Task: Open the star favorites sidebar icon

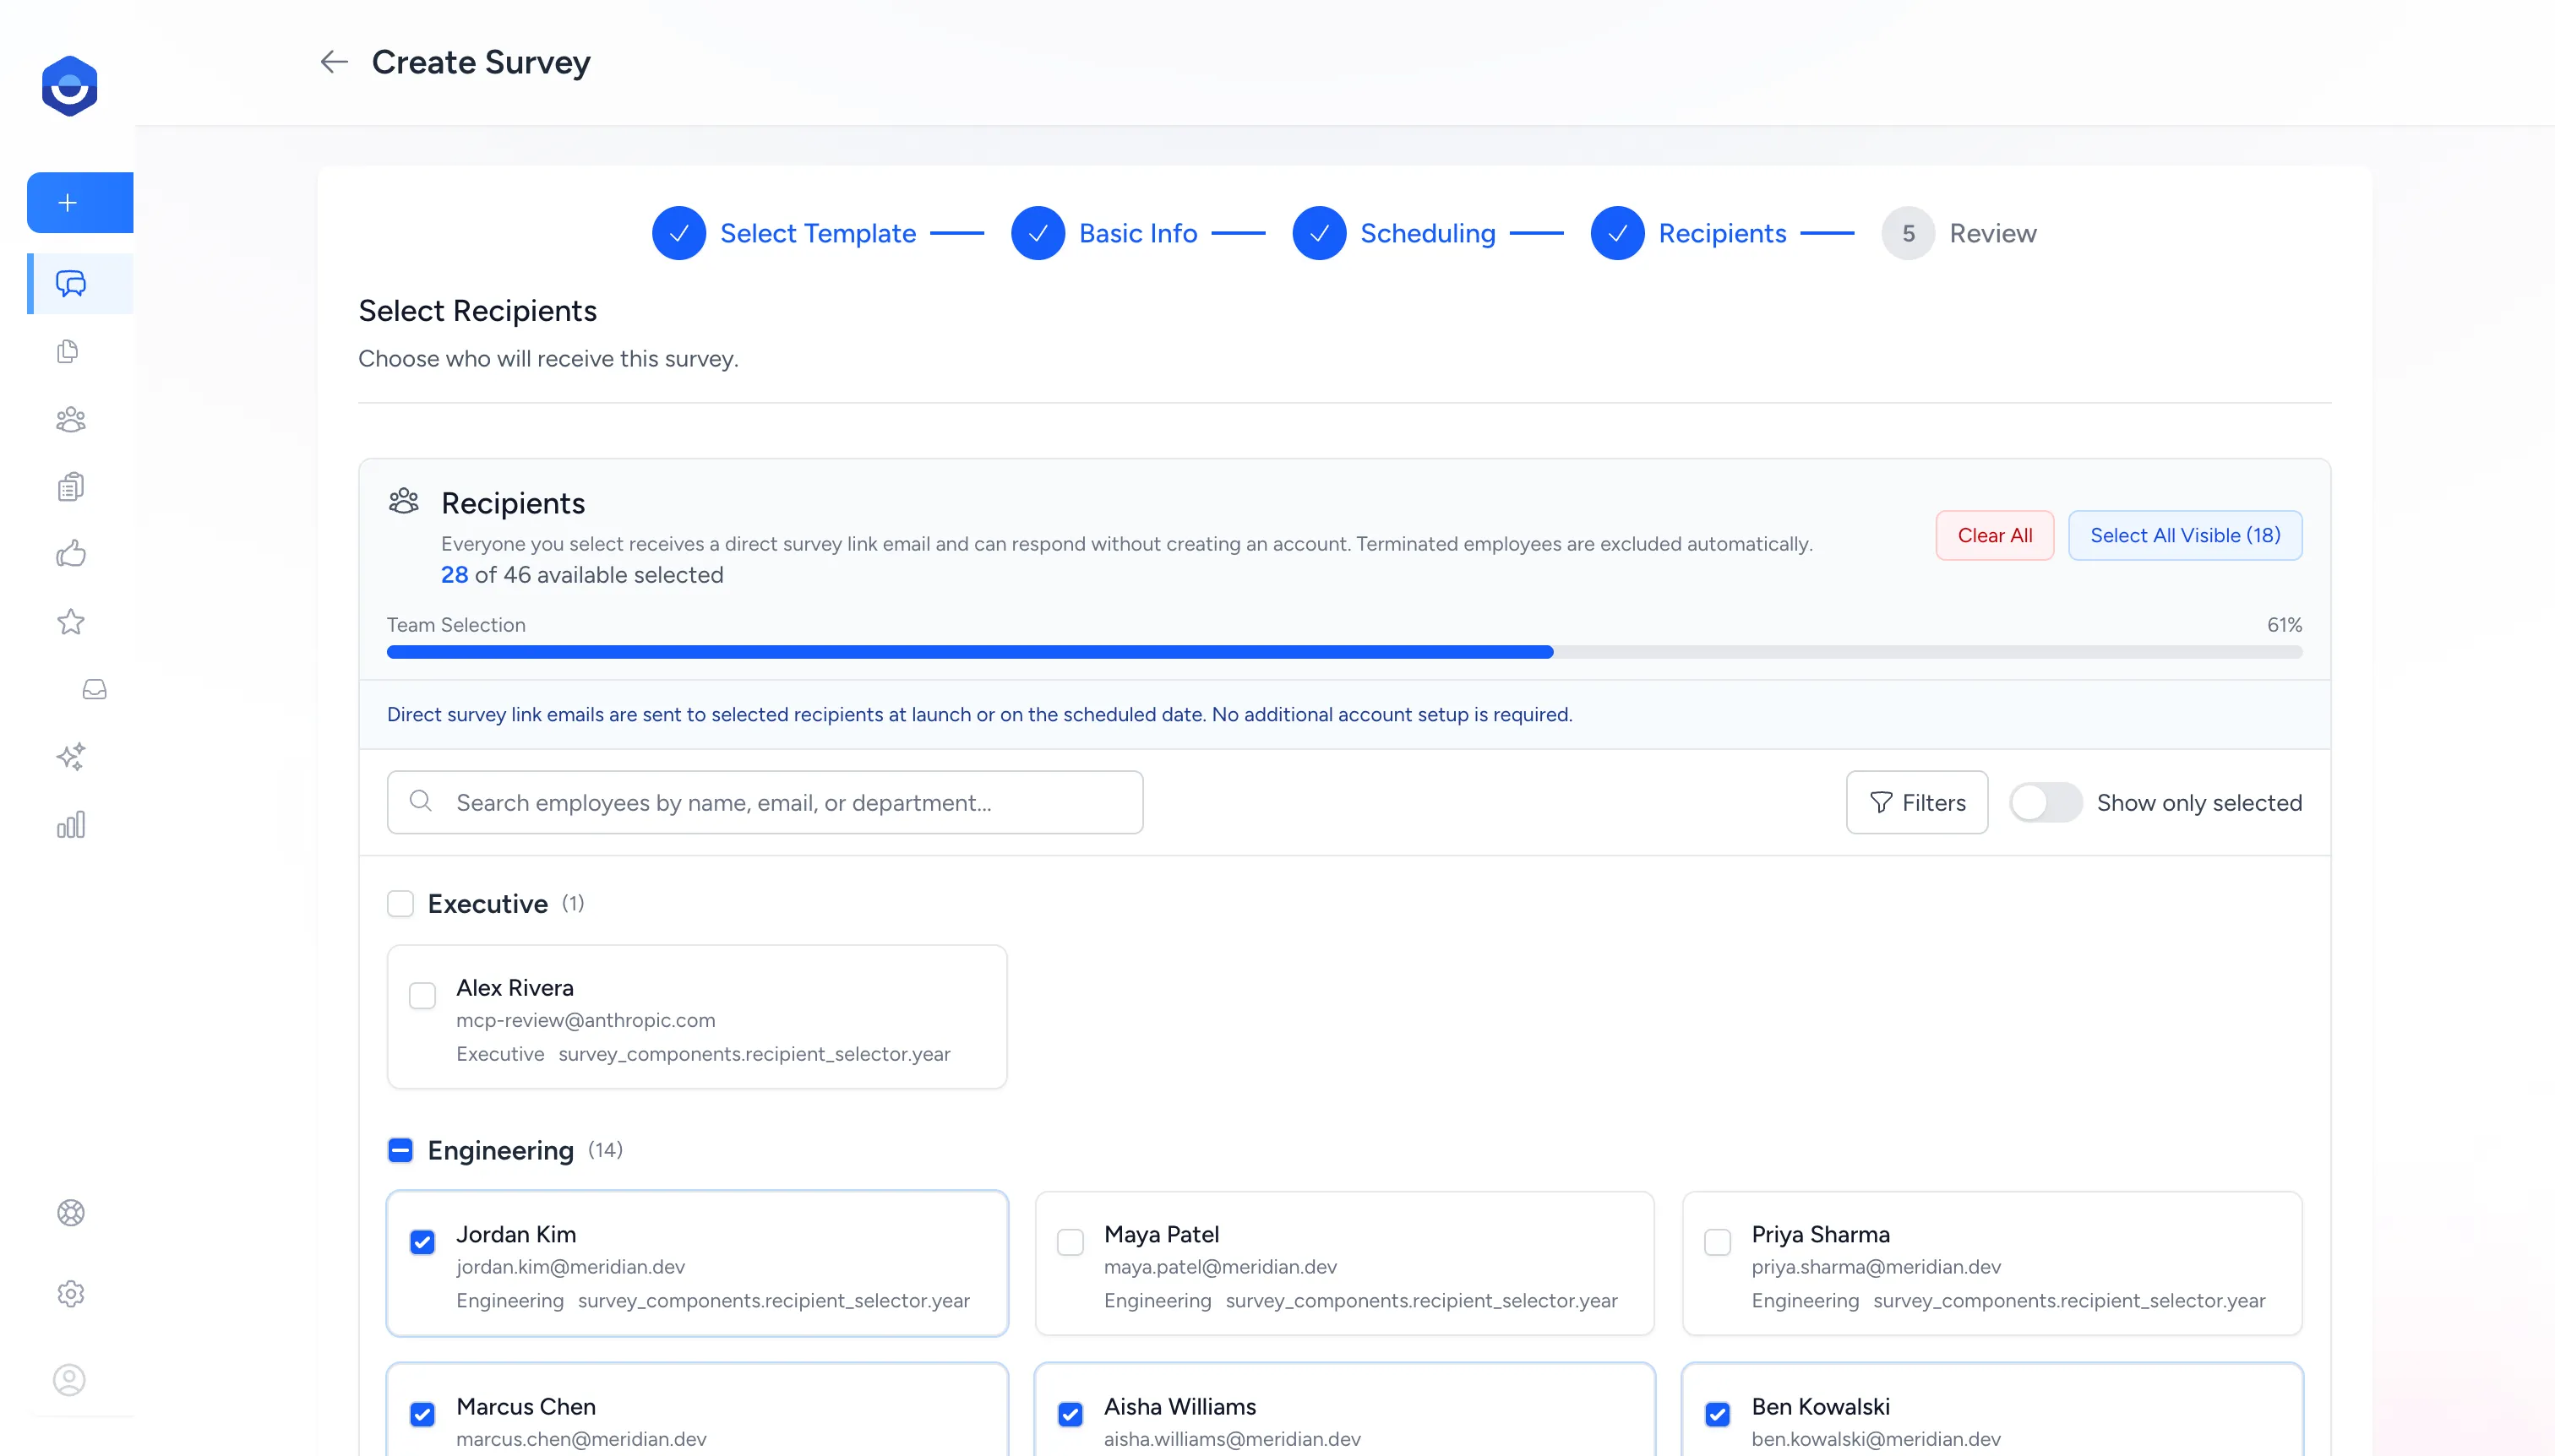Action: pos(70,622)
